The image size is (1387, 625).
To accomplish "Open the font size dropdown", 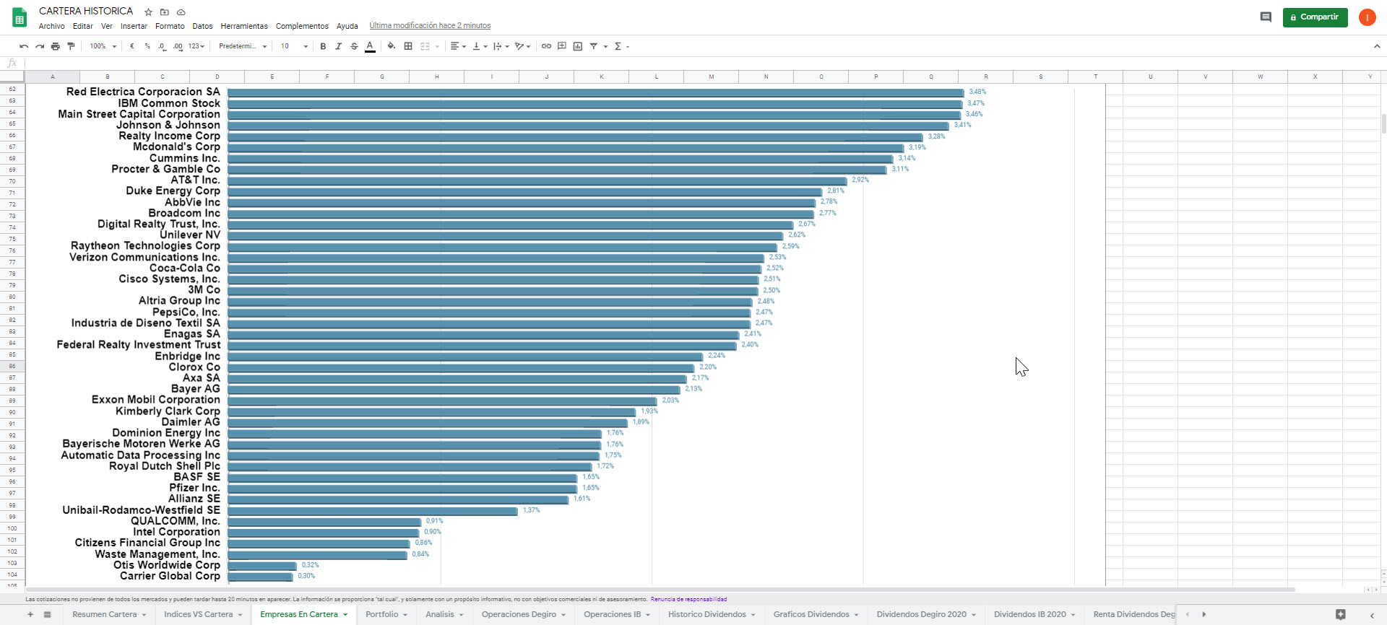I will [295, 46].
